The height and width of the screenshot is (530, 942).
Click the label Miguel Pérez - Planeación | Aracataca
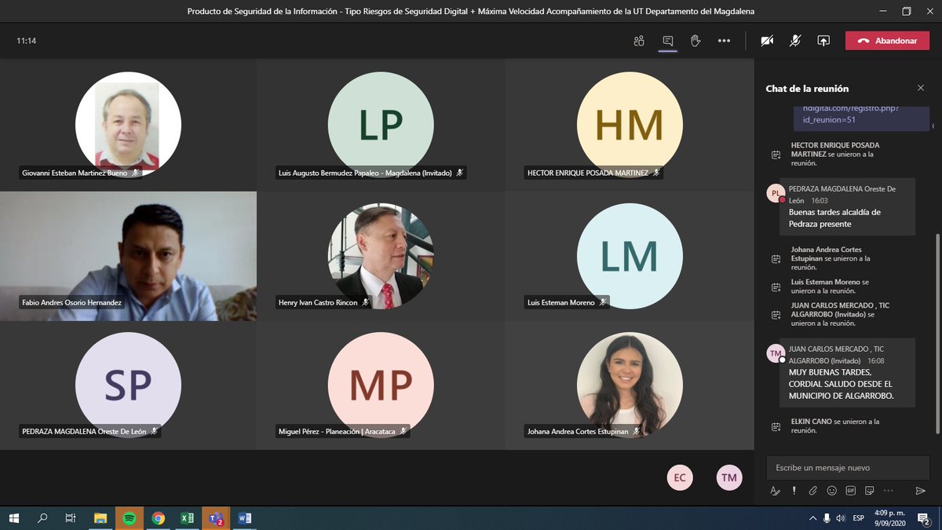point(338,431)
